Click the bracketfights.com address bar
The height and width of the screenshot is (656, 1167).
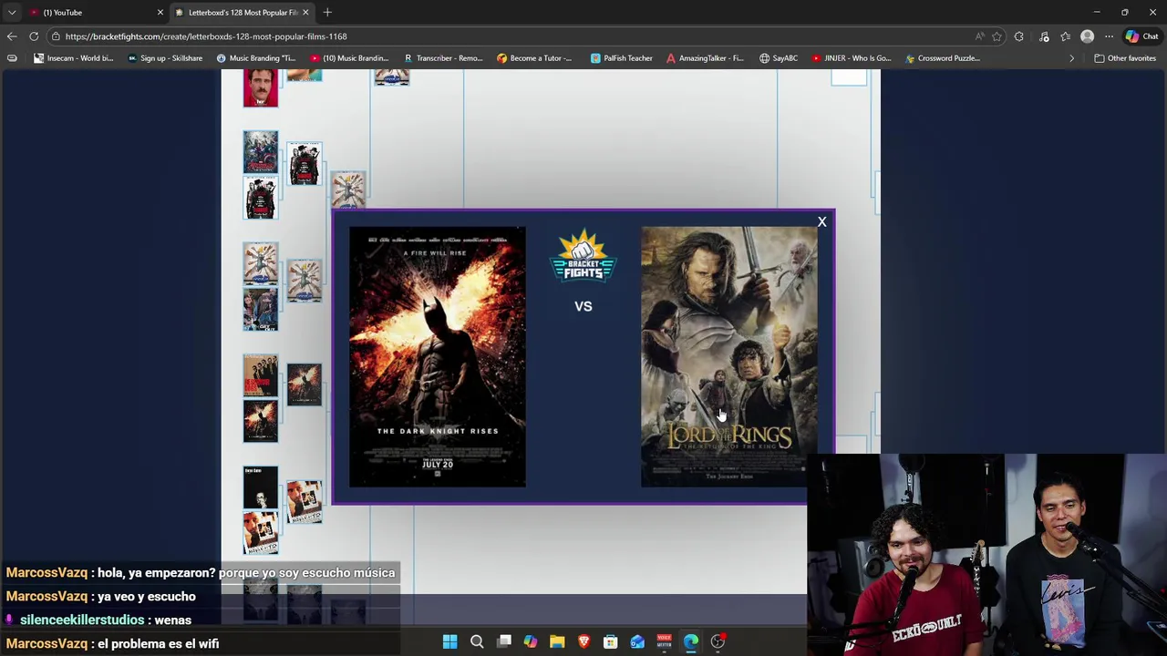coord(511,36)
